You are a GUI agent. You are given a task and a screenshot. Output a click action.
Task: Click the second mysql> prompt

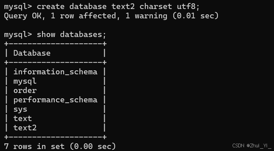[18, 35]
